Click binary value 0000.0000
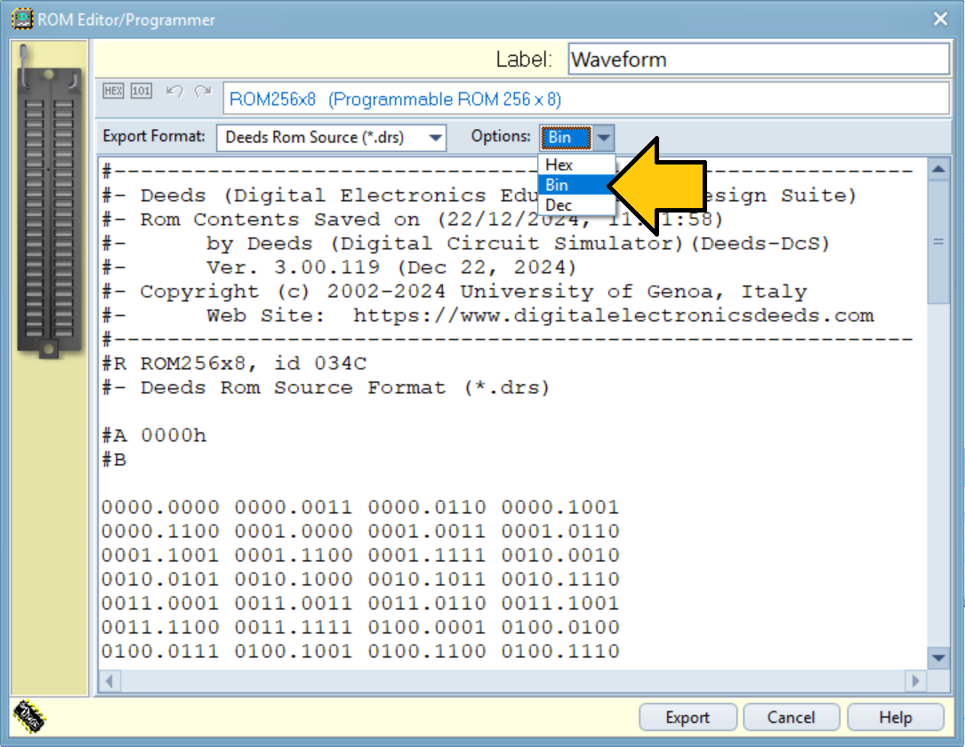Viewport: 965px width, 747px height. click(x=160, y=508)
